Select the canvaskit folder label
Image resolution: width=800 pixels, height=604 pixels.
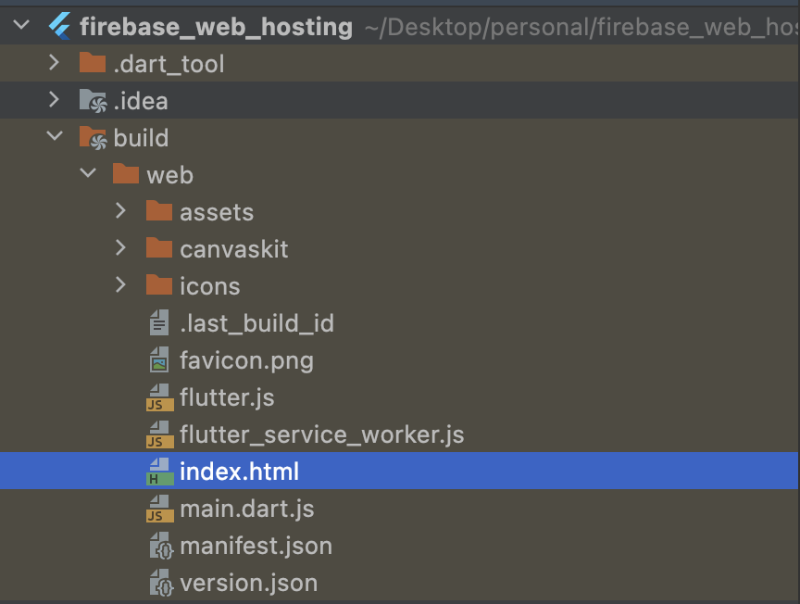(x=234, y=249)
